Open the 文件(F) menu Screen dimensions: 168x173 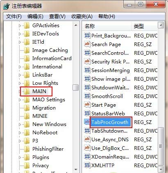tap(14, 16)
